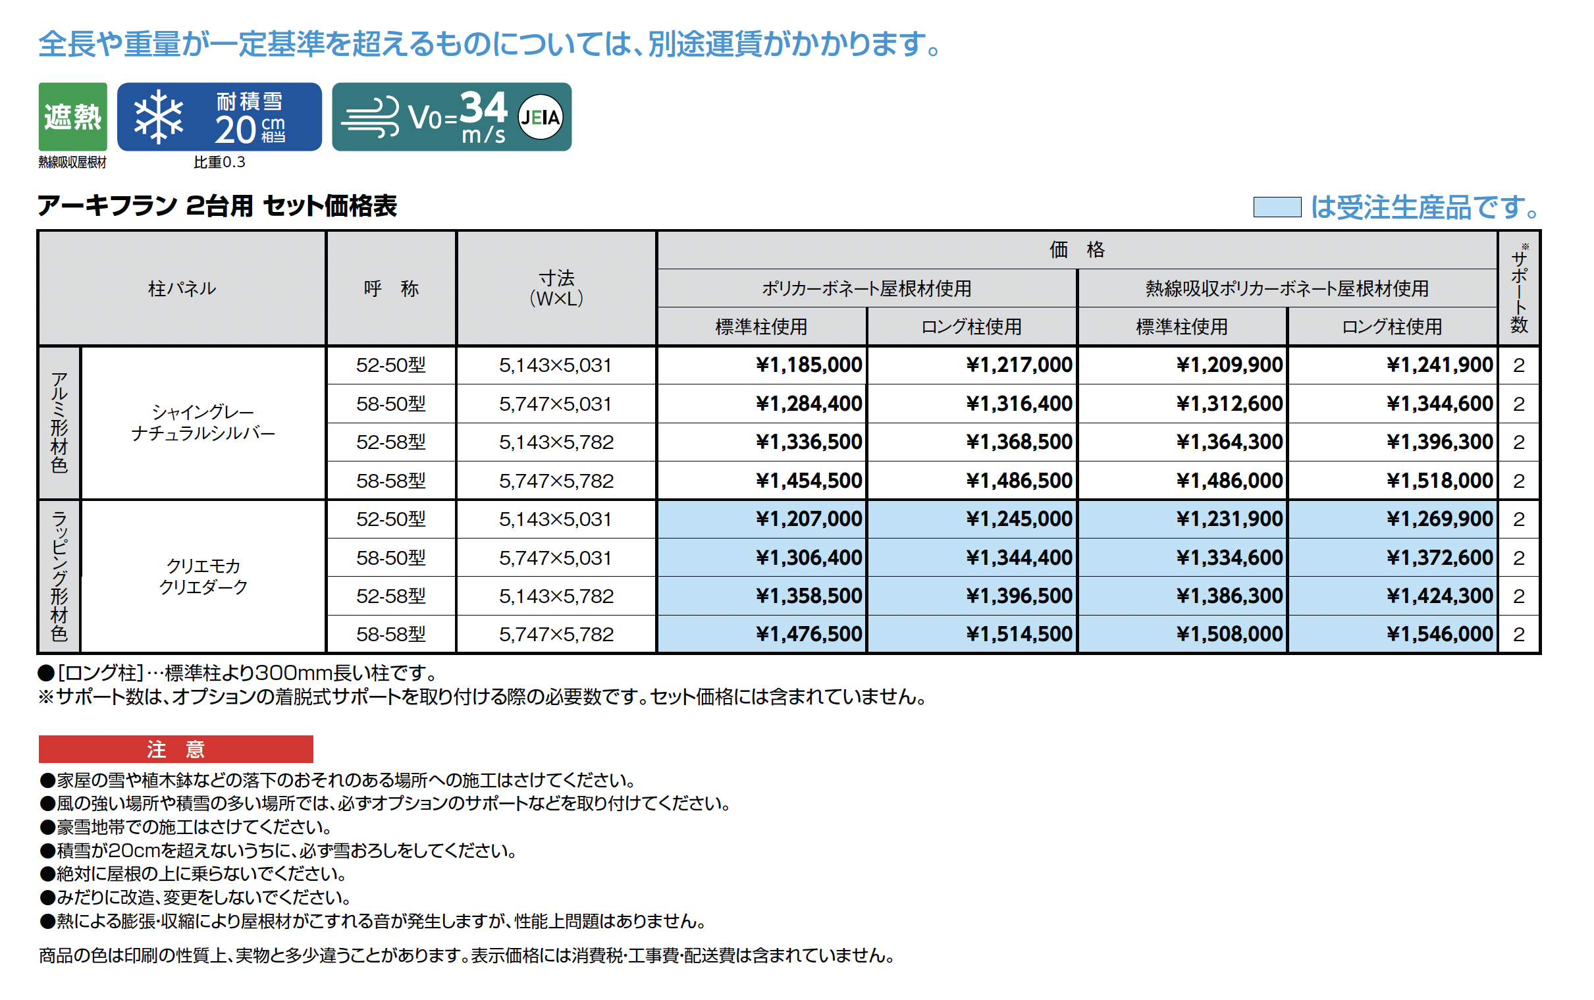Click the title アーキフラン 2台用 セット価格表
The width and height of the screenshot is (1594, 1000).
217,205
